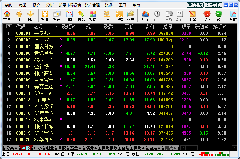Open the 分时 intraday chart icon
The width and height of the screenshot is (240, 159).
click(233, 16)
